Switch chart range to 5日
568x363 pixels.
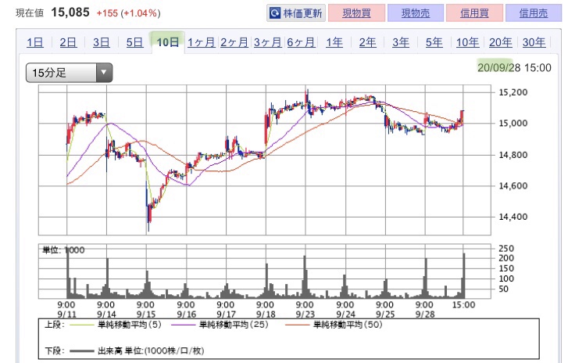tap(134, 42)
